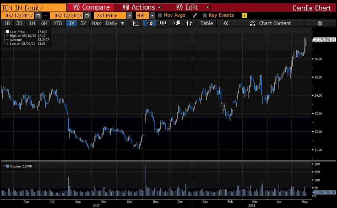The width and height of the screenshot is (337, 208).
Task: Open chart settings gear
Action: (x=320, y=23)
